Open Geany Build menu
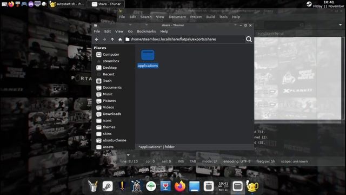 click(210, 17)
